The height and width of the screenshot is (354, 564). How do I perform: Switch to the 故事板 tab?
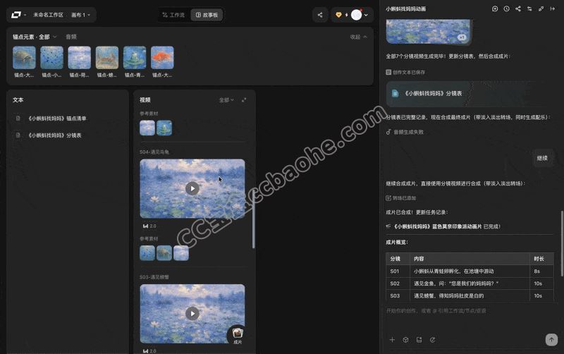[x=207, y=15]
